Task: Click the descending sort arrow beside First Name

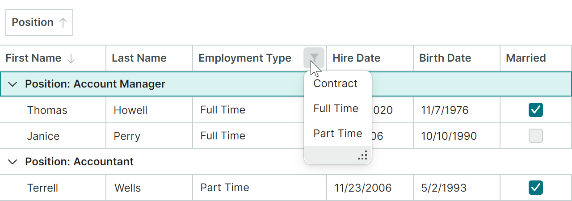Action: [71, 58]
